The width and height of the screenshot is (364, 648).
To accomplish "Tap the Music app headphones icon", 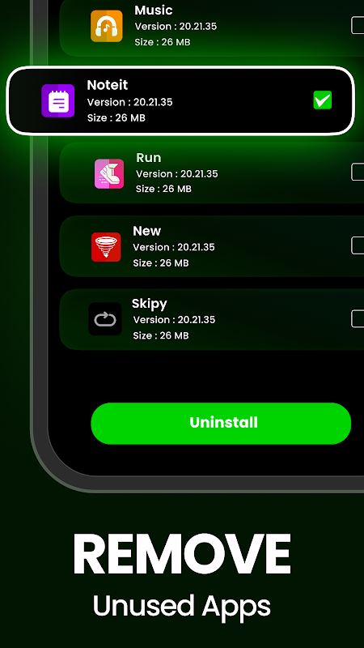I will pos(107,26).
